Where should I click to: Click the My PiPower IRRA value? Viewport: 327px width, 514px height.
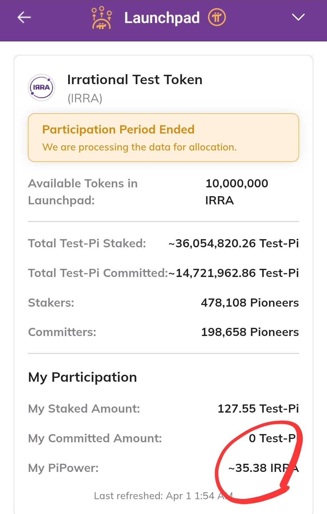coord(263,468)
